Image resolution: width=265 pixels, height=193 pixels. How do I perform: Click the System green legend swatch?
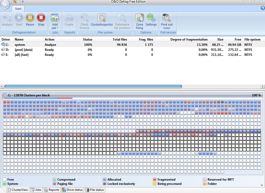tap(4, 184)
